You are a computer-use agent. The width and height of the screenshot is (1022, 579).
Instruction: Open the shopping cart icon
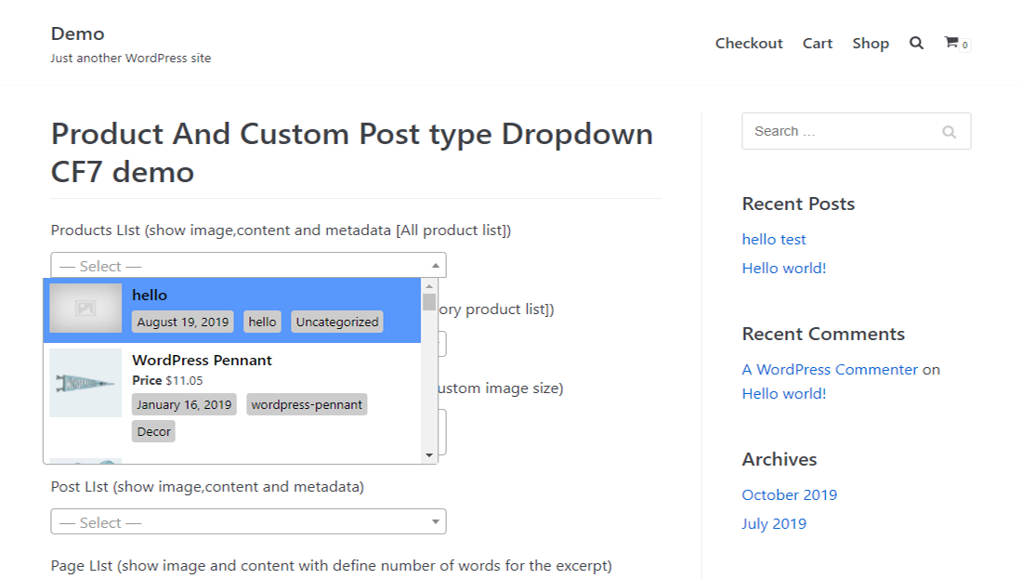pyautogui.click(x=951, y=43)
